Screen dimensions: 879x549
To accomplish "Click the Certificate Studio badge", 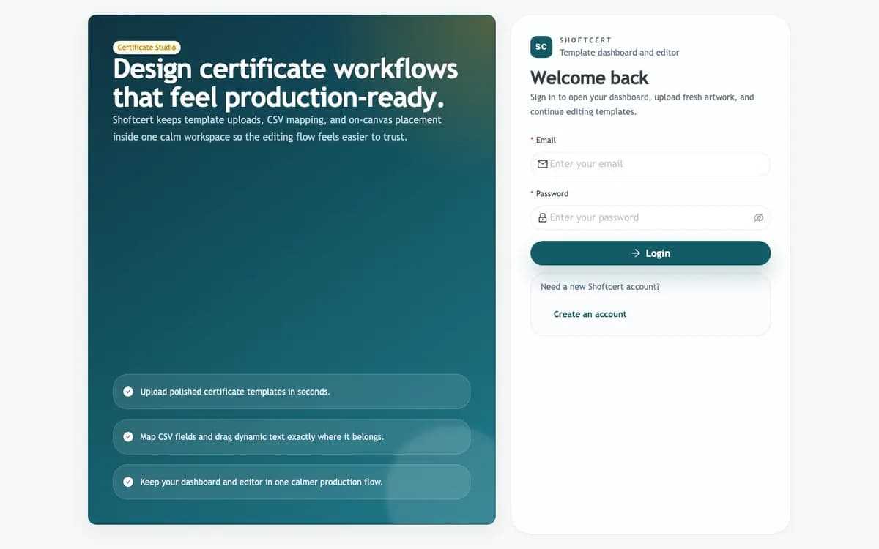I will click(x=146, y=48).
